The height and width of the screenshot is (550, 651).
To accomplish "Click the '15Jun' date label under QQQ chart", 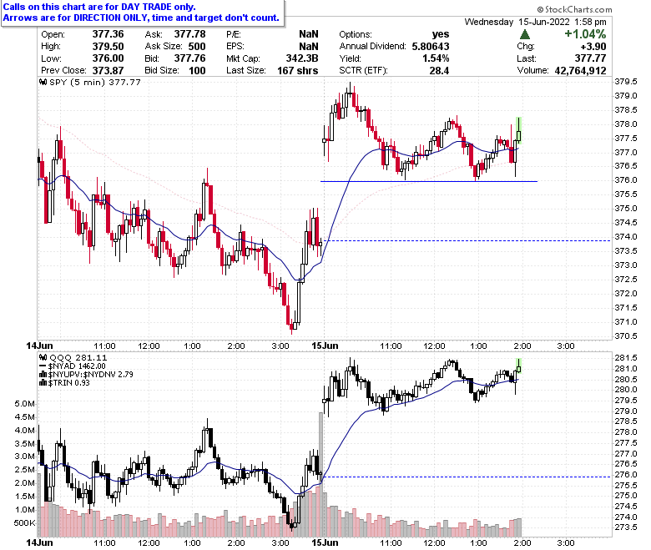I will [325, 543].
